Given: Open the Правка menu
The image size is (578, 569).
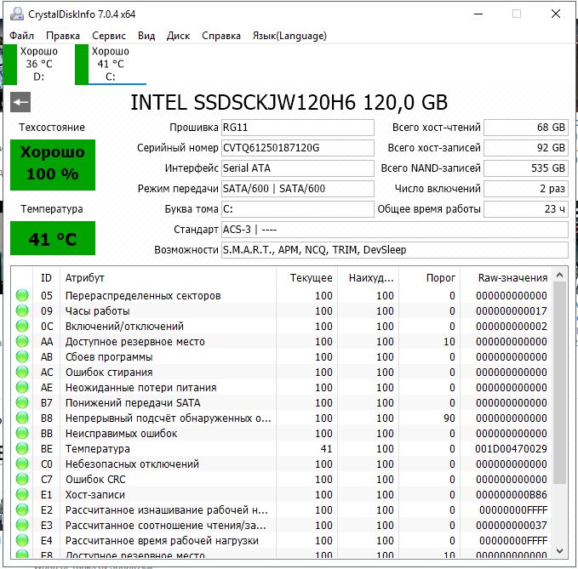Looking at the screenshot, I should coord(63,36).
